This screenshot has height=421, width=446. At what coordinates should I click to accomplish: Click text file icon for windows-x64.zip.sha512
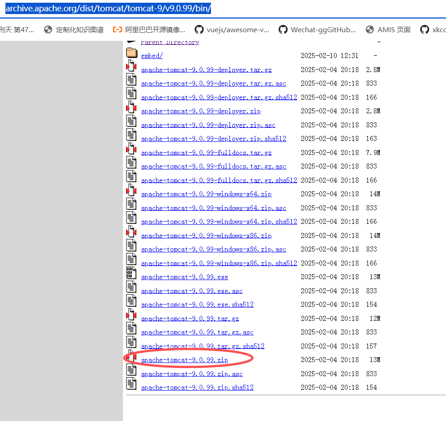point(132,218)
